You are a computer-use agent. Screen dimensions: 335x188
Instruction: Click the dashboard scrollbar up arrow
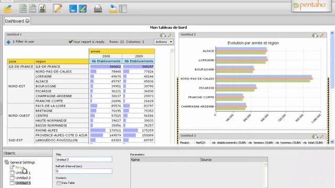[x=332, y=33]
